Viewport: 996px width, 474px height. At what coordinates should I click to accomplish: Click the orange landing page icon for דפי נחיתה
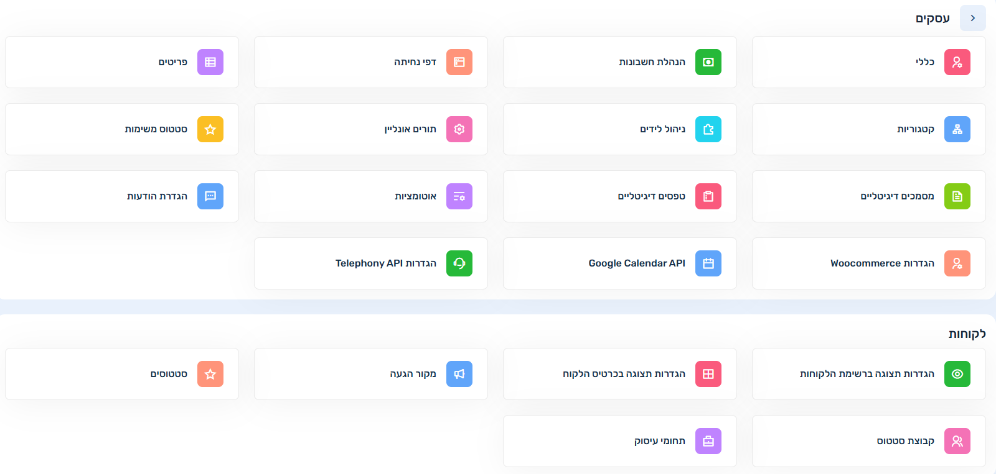[x=459, y=62]
